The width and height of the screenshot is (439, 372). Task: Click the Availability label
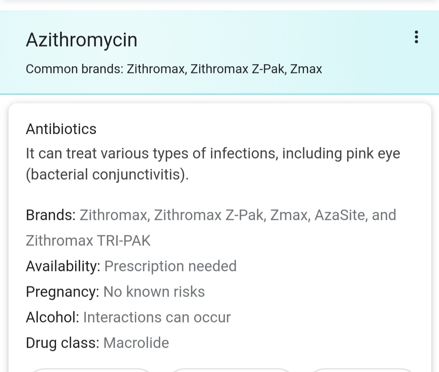click(63, 266)
